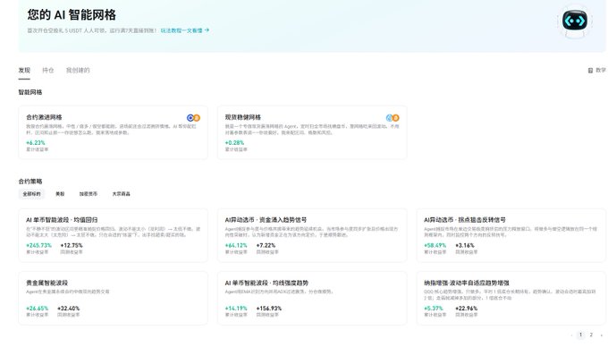Click the +245.73% cumulative return
This screenshot has height=347, width=608.
click(38, 245)
